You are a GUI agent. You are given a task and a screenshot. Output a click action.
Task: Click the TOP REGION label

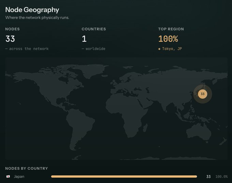[x=171, y=29]
